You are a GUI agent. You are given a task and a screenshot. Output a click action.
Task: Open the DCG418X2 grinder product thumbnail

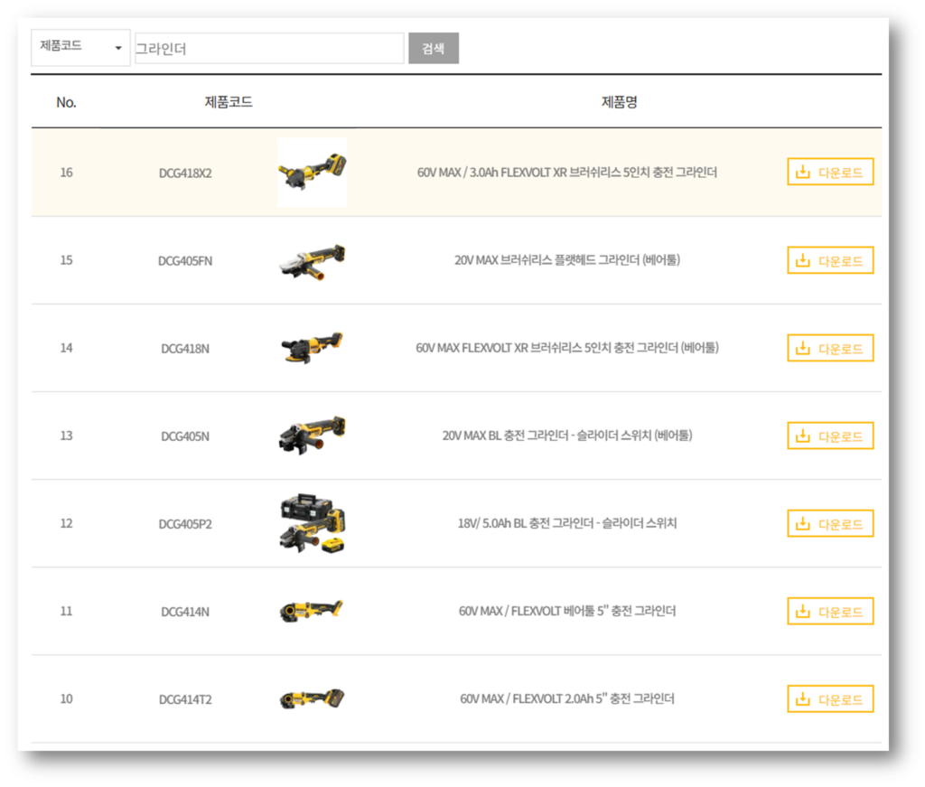(x=312, y=173)
